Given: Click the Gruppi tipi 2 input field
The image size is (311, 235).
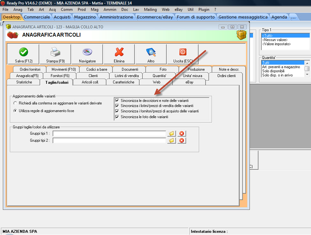Looking at the screenshot, I should pos(109,140).
